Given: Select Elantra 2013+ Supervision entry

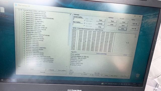Looking at the screenshot, I should pos(40,17).
